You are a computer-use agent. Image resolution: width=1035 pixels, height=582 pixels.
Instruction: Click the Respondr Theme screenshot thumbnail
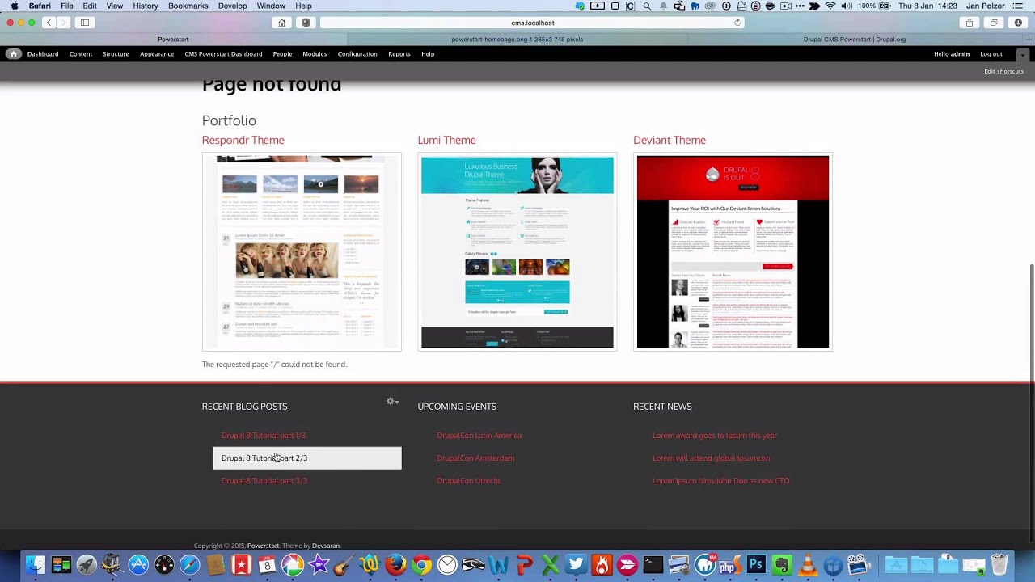(302, 251)
